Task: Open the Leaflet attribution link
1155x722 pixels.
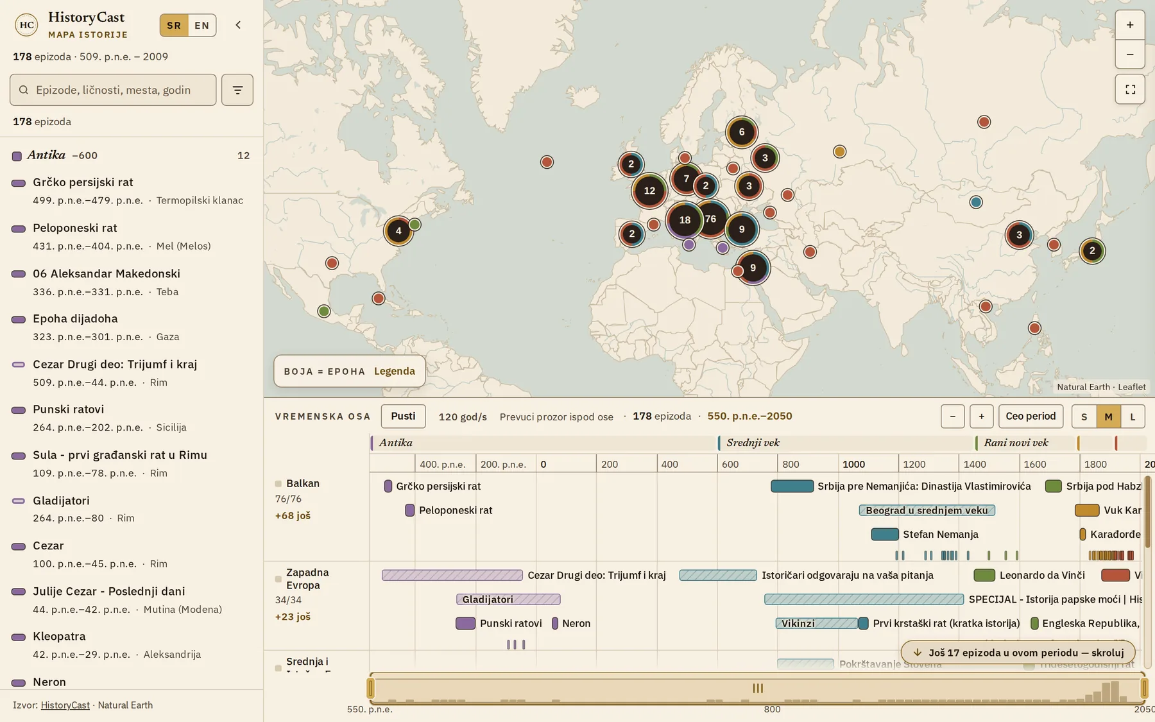Action: tap(1132, 387)
